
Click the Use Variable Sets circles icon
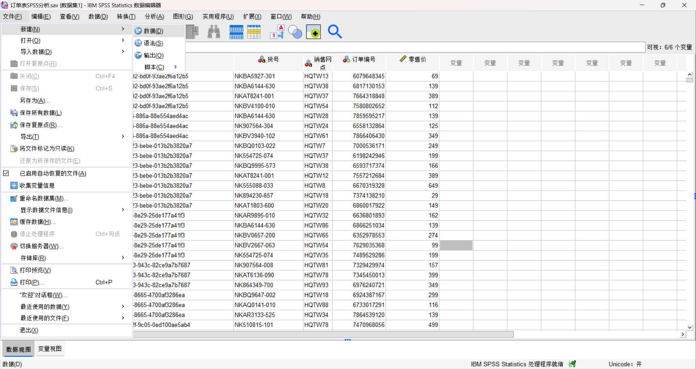[295, 32]
